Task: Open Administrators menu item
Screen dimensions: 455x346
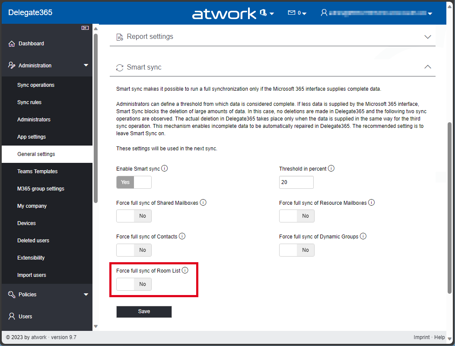Action: [47, 120]
